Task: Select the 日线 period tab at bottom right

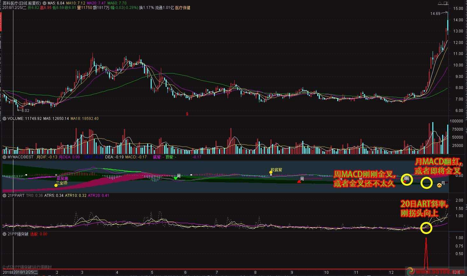Action: pos(456,272)
